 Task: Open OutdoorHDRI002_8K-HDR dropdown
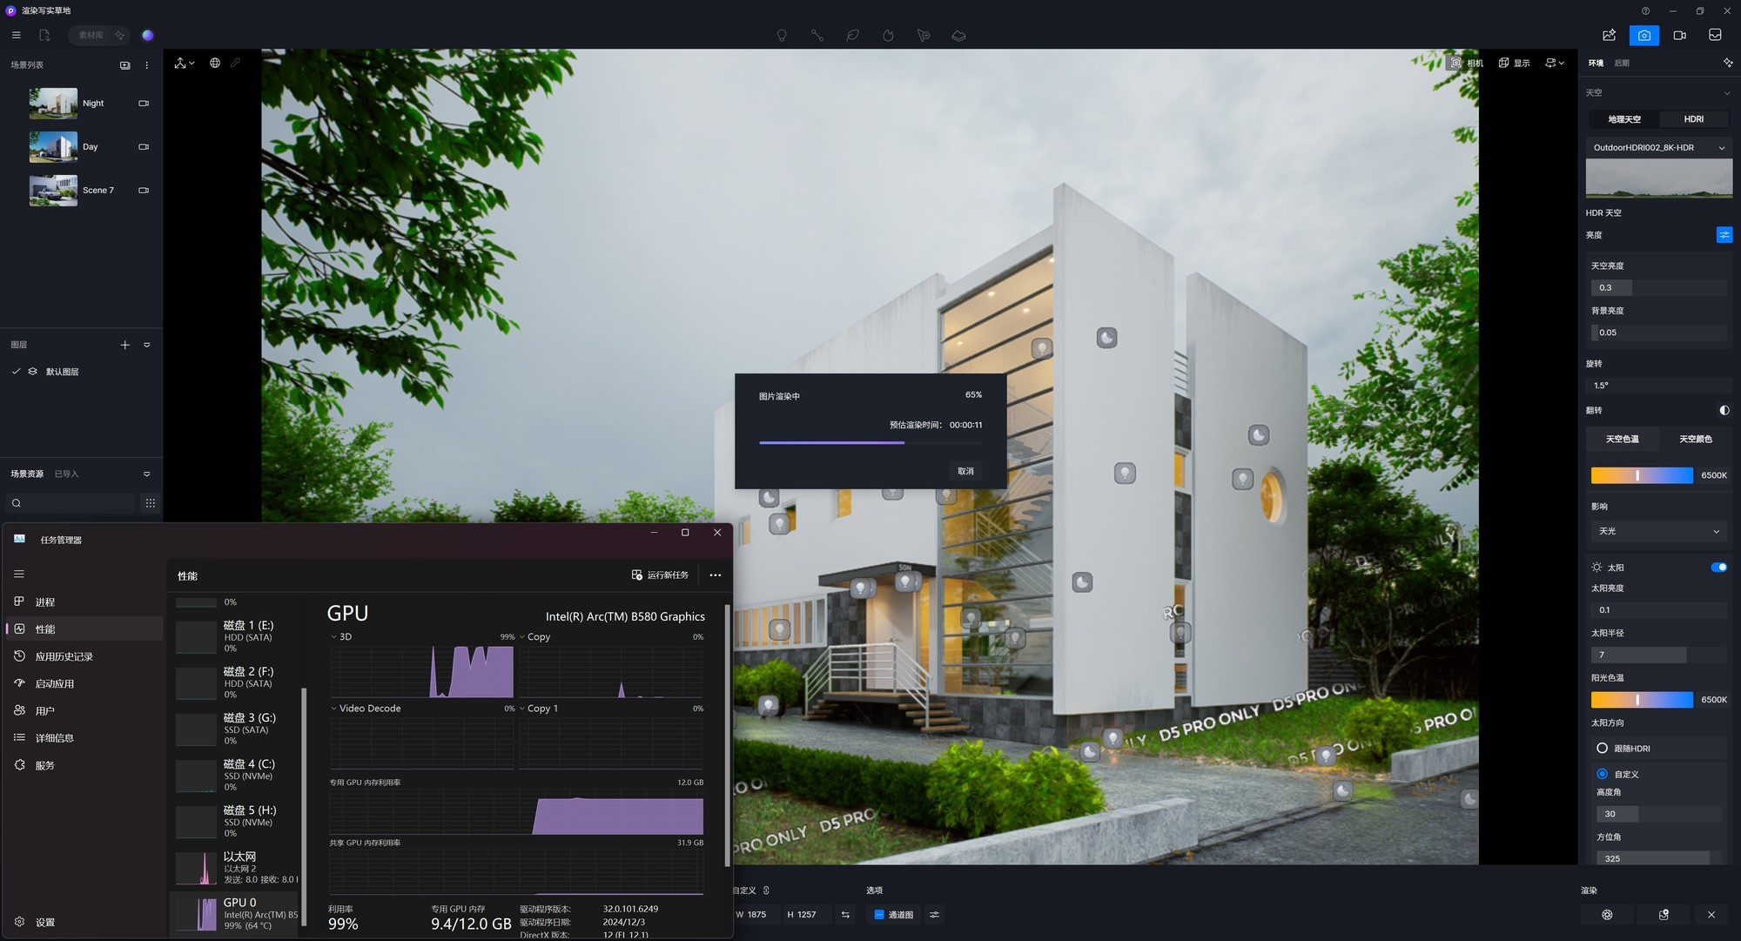pyautogui.click(x=1658, y=147)
